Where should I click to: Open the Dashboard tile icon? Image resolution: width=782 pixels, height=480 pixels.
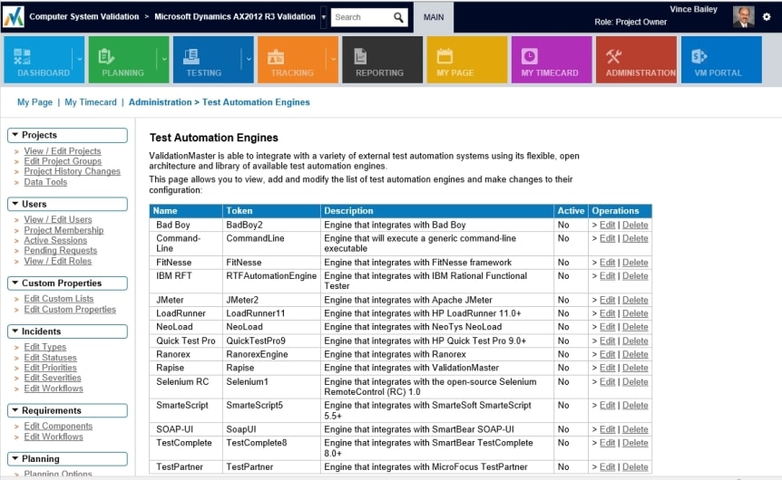tap(22, 57)
